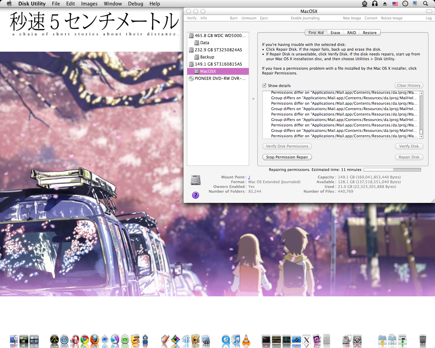Click the Disk Utility help button
Screen dimensions: 435x348
tap(195, 195)
